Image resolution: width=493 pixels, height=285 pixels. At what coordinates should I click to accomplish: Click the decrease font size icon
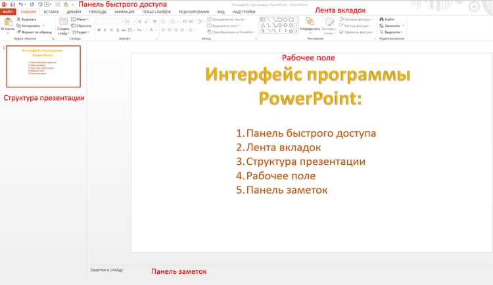146,22
